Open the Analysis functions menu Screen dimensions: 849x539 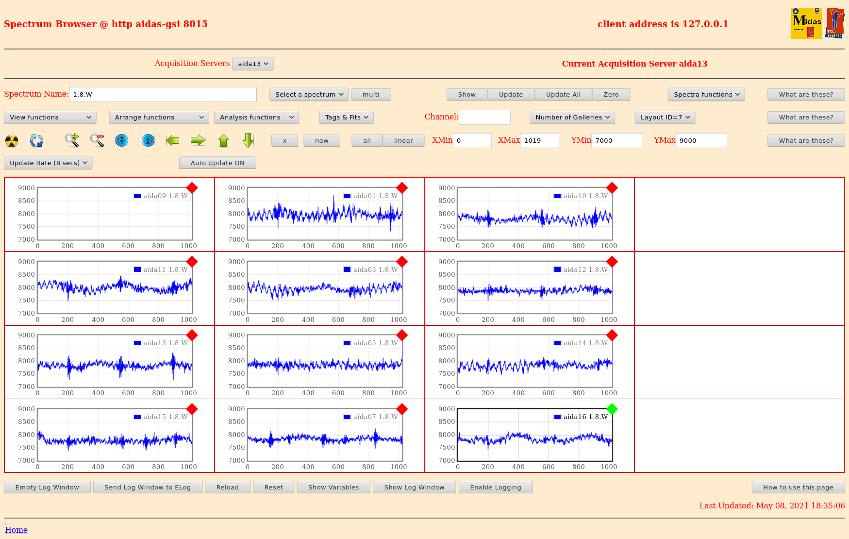(256, 118)
